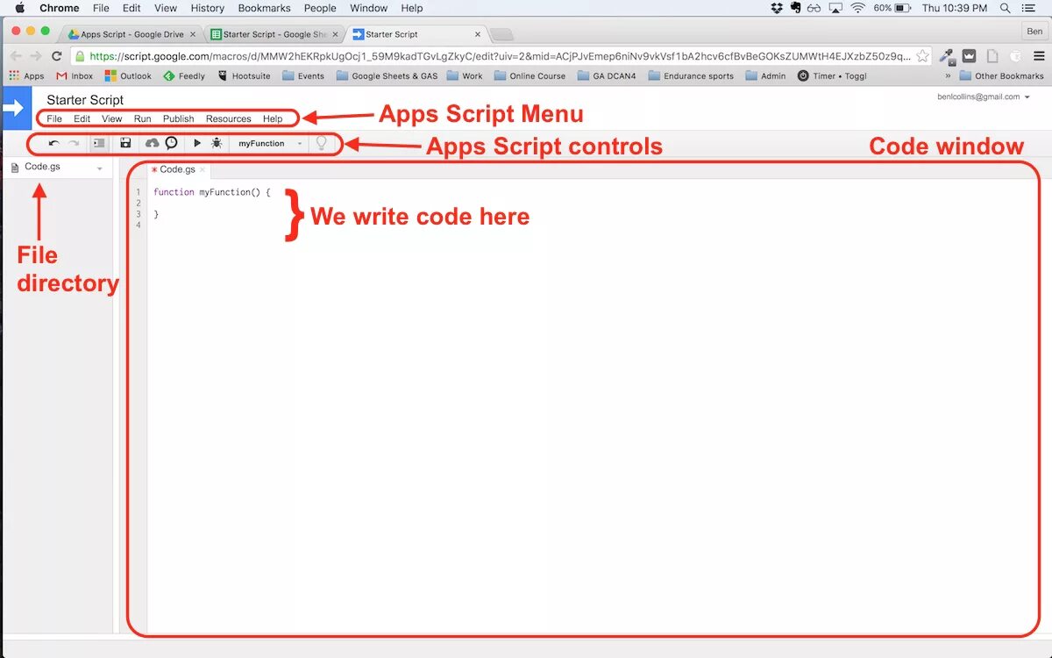Screen dimensions: 1052x658
Task: Open the Chrome People menu
Action: pos(320,8)
